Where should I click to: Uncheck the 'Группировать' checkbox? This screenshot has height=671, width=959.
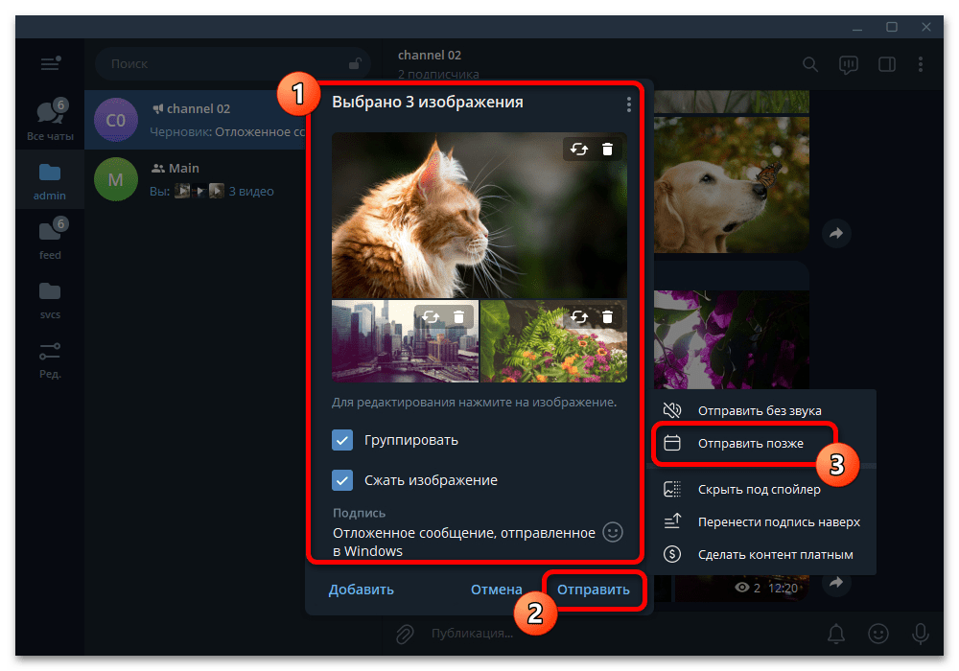click(342, 440)
